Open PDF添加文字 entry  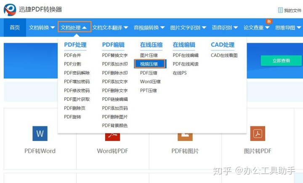115,82
